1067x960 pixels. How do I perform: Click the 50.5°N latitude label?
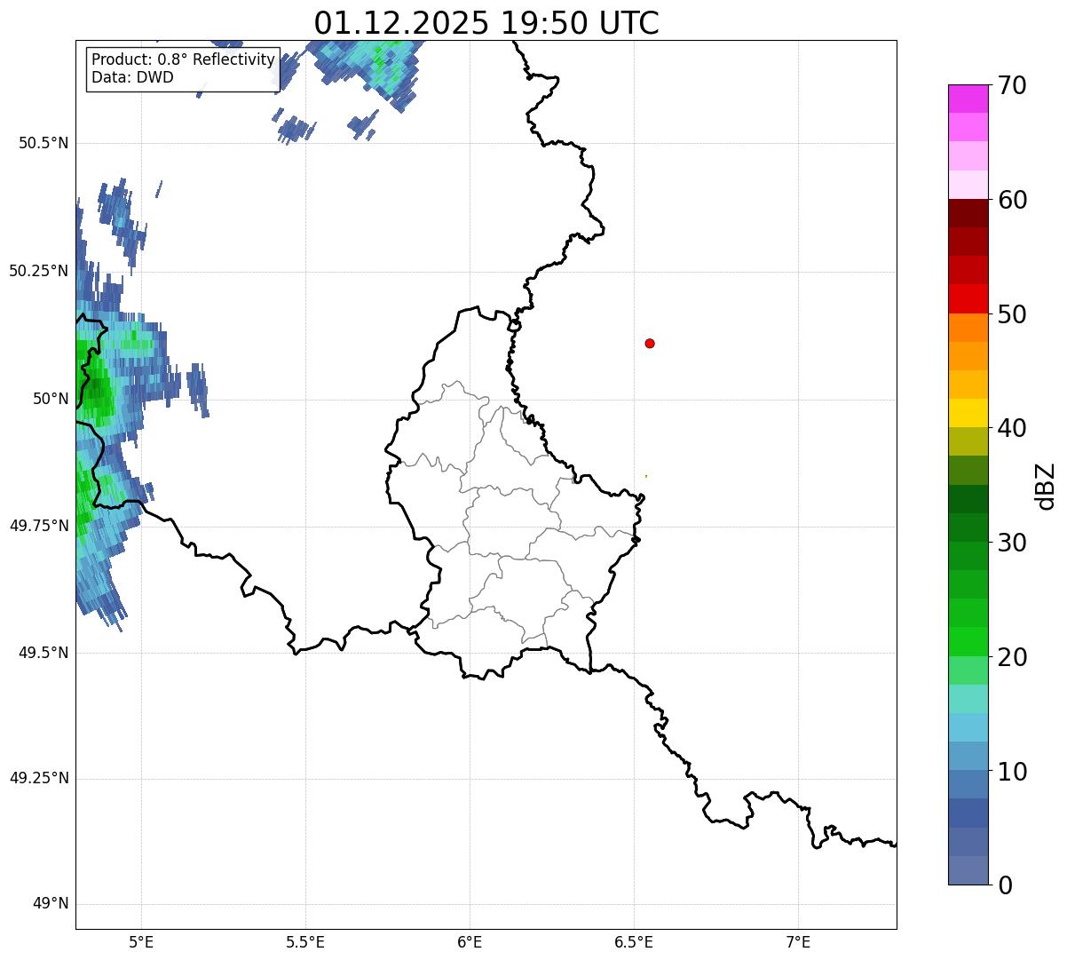(x=43, y=143)
